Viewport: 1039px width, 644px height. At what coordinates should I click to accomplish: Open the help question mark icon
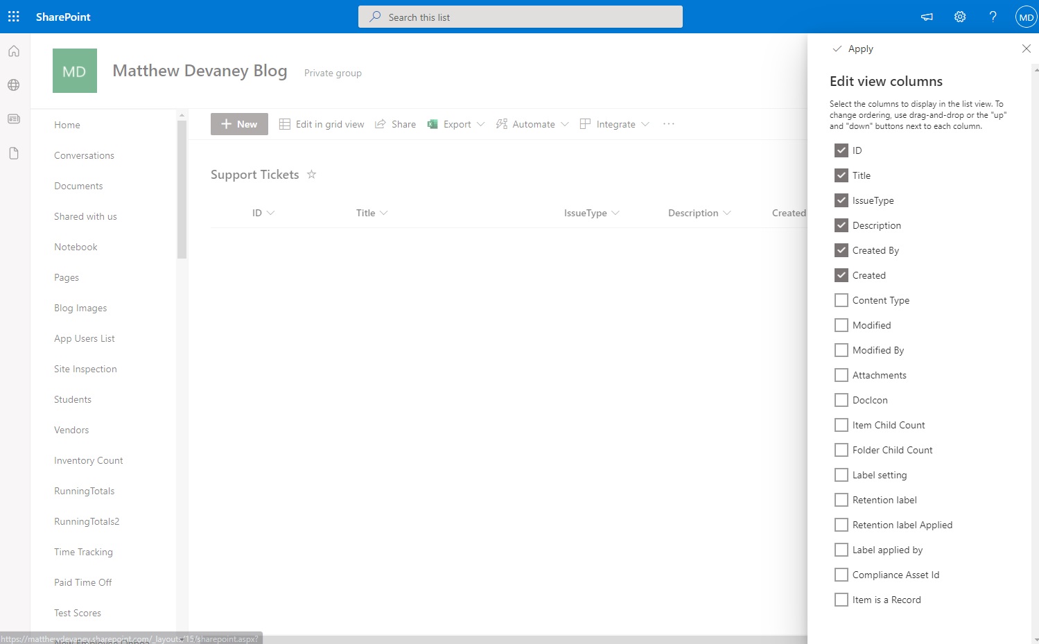click(x=993, y=16)
